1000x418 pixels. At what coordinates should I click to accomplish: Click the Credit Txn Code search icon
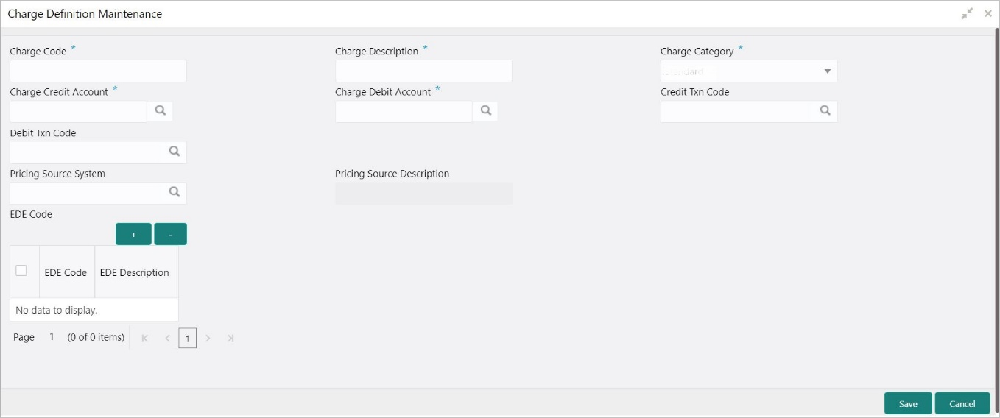pyautogui.click(x=825, y=111)
